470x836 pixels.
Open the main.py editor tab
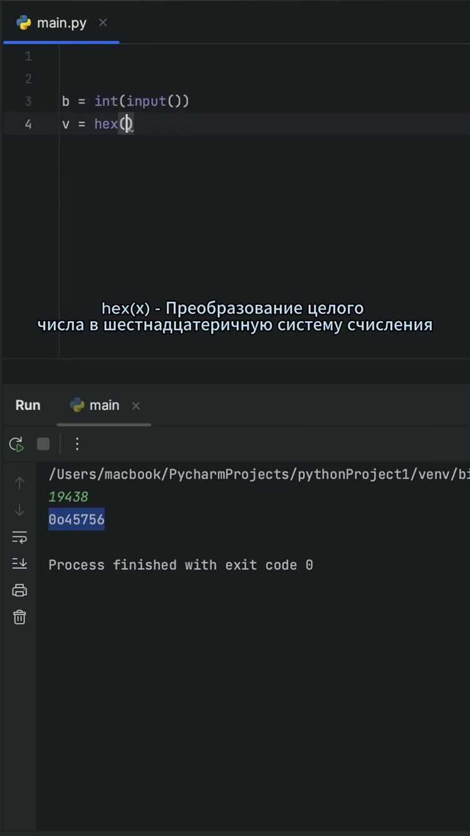61,23
